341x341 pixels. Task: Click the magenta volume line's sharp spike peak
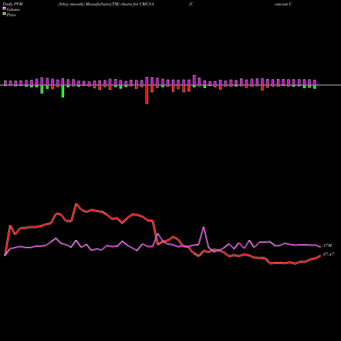tap(204, 227)
